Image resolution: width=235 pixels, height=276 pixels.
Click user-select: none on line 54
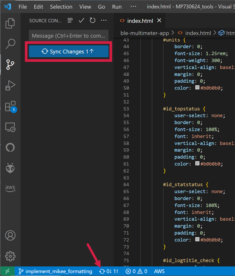[x=200, y=116]
